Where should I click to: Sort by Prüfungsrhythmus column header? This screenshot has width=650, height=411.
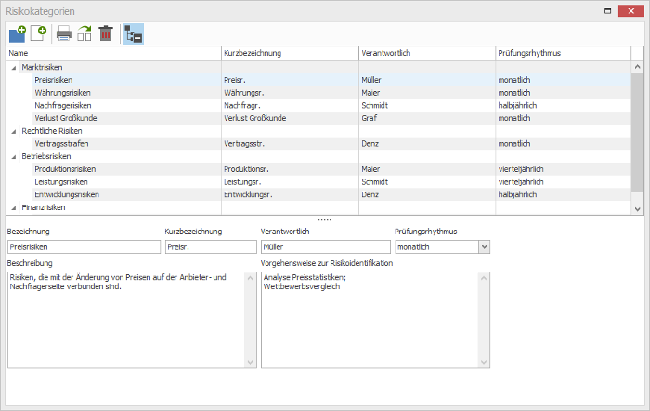click(x=564, y=53)
